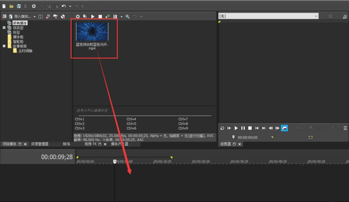Click the Undo arrow icon
Image resolution: width=349 pixels, height=202 pixels.
tap(63, 5)
